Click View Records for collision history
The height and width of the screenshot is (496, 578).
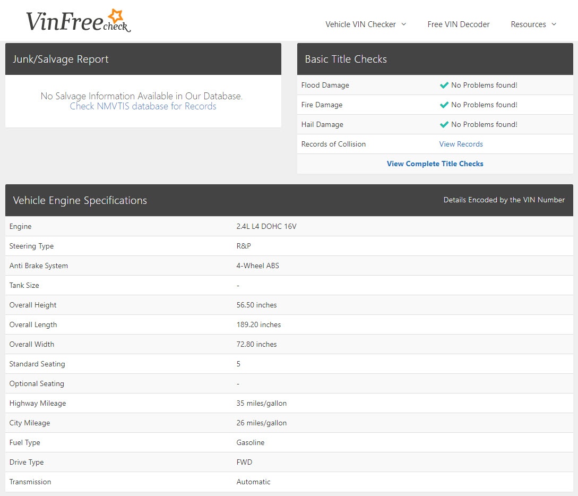tap(461, 144)
